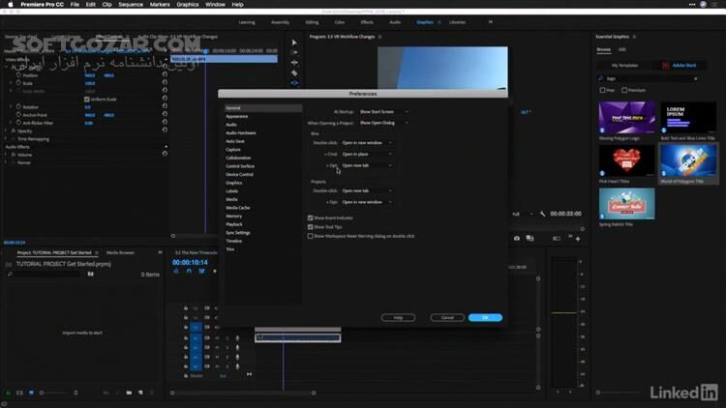The image size is (726, 408).
Task: Select the Slip tool highlighted in blue
Action: (x=294, y=83)
